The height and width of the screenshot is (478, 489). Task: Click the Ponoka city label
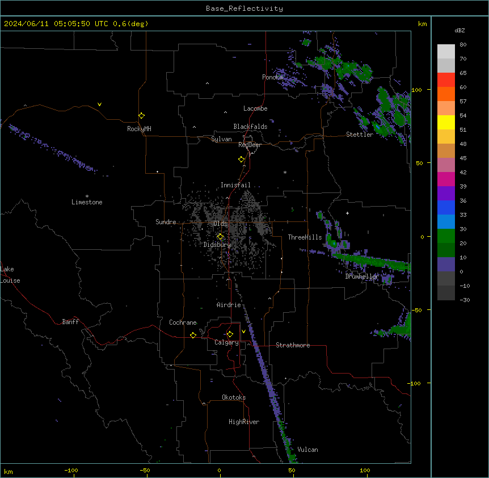coord(272,77)
